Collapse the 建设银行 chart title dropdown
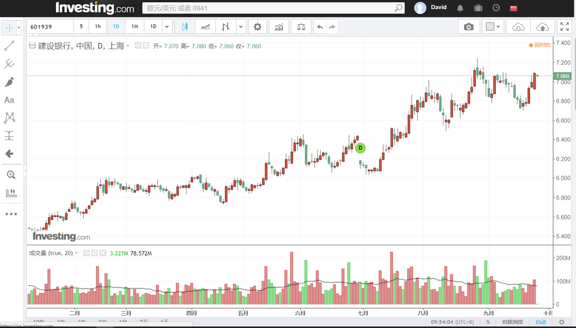The height and width of the screenshot is (328, 576). click(128, 46)
